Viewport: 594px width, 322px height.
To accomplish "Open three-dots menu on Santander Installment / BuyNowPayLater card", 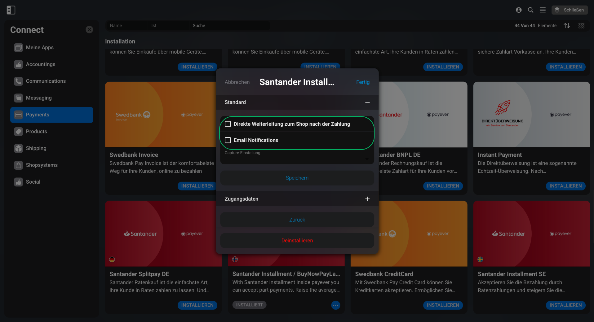I will 335,305.
